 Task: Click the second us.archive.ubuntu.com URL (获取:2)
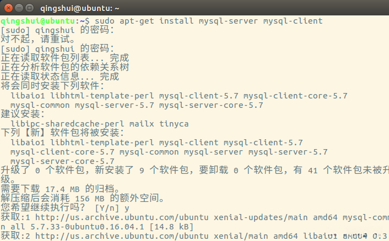click(126, 236)
